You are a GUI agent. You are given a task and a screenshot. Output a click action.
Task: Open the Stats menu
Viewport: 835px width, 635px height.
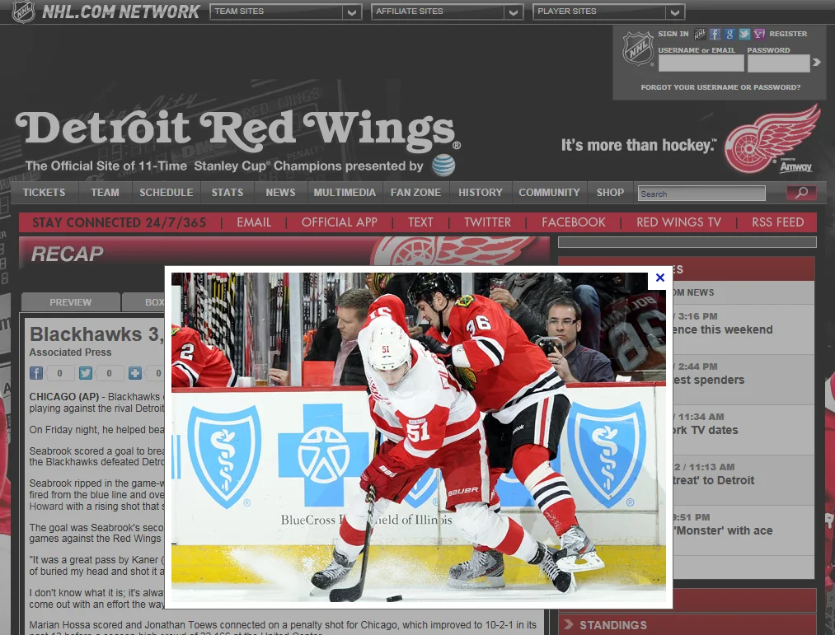228,192
